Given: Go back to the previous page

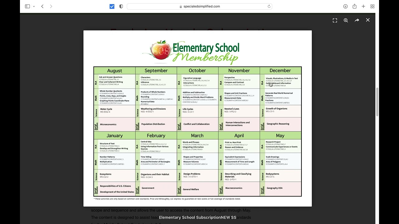Looking at the screenshot, I should (42, 6).
